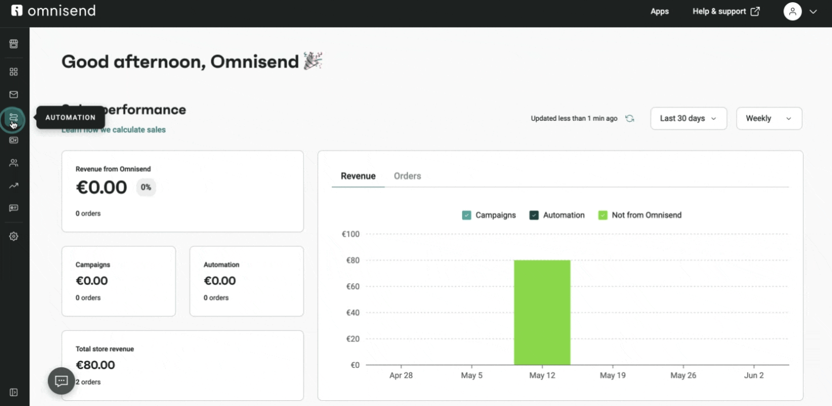
Task: Toggle the Campaigns legend checkbox
Action: click(x=467, y=215)
